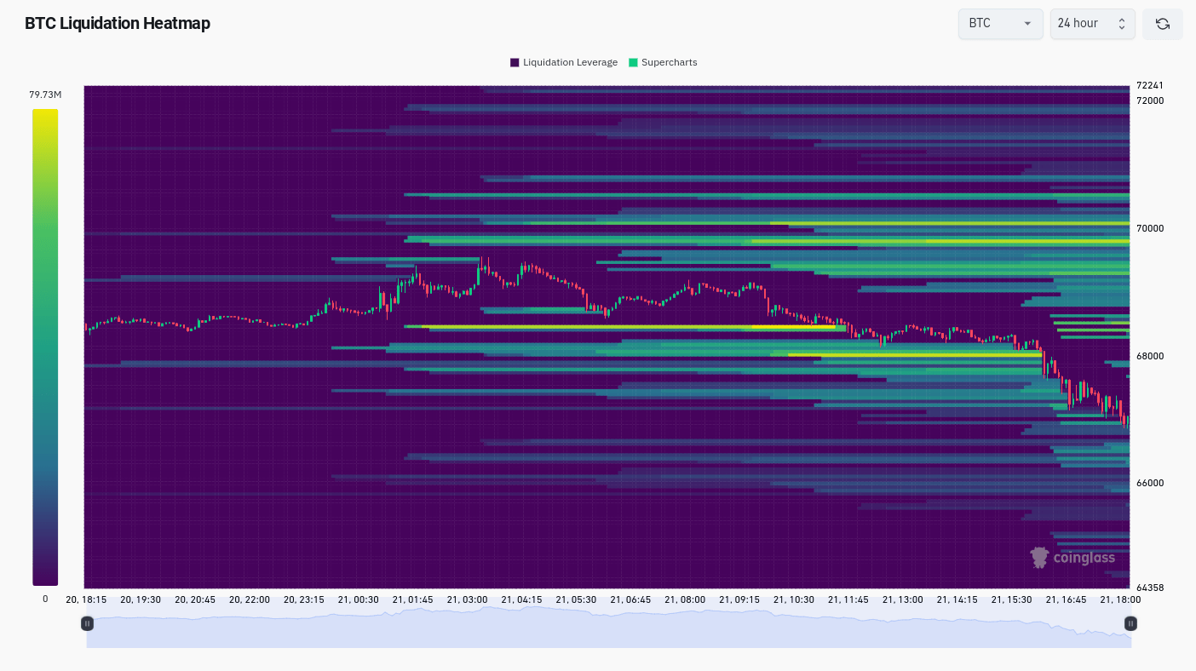Click the 79.73M color scale bar

tap(45, 347)
